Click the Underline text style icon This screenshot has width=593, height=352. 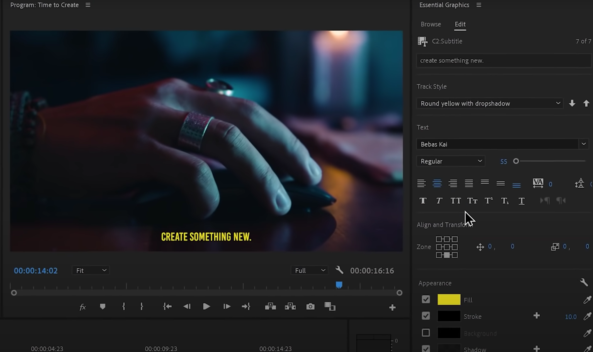tap(521, 201)
